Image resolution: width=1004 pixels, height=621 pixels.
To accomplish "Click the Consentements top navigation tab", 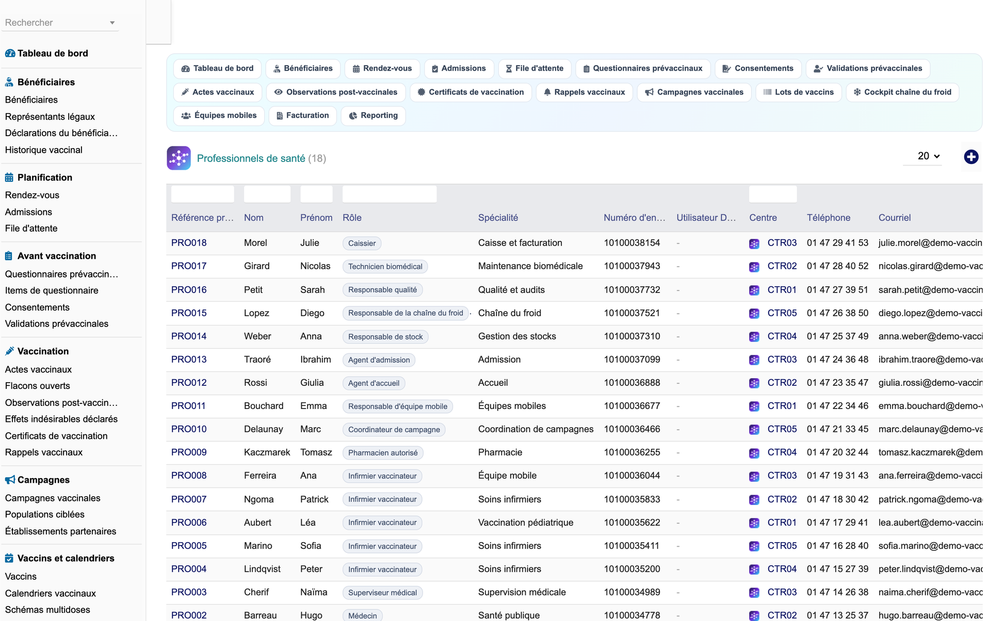I will click(758, 69).
